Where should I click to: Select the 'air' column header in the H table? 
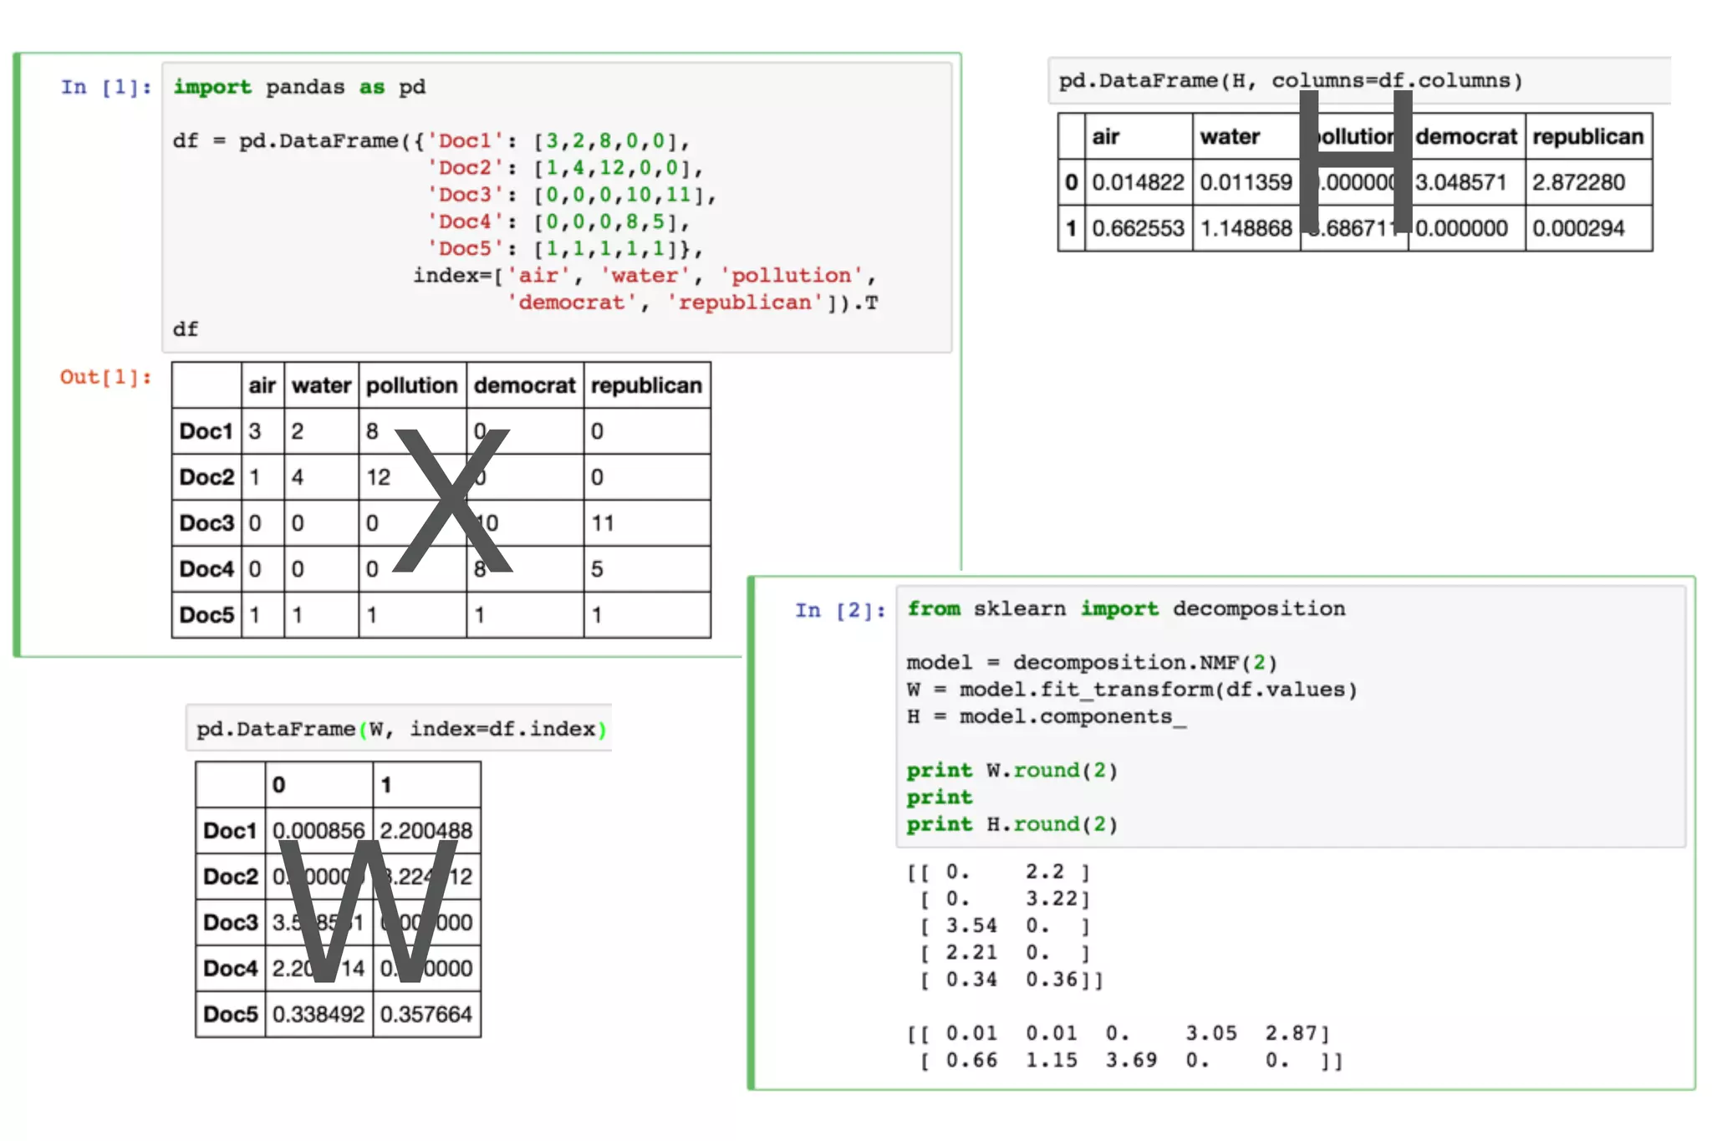[x=1105, y=136]
